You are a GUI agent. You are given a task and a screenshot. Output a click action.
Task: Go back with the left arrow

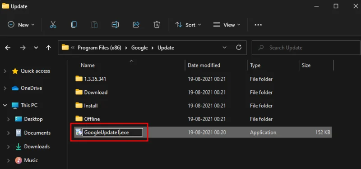pyautogui.click(x=8, y=48)
